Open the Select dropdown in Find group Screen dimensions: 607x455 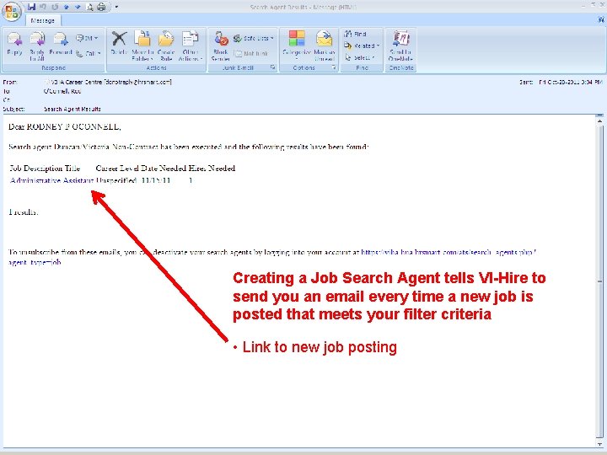point(360,57)
